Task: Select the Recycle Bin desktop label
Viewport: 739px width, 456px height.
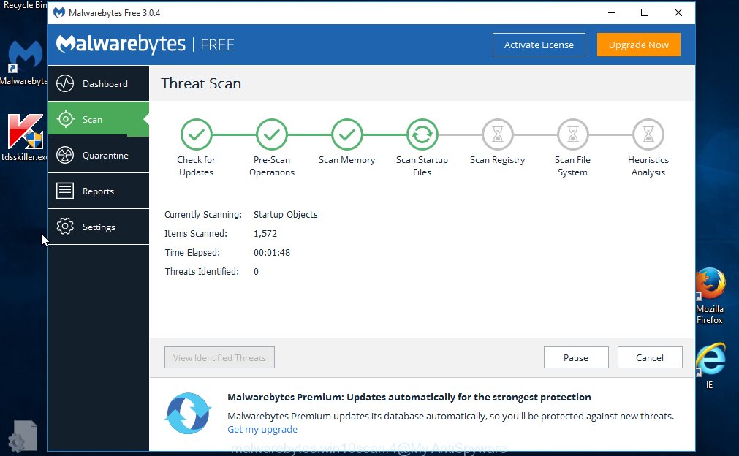Action: (x=25, y=5)
